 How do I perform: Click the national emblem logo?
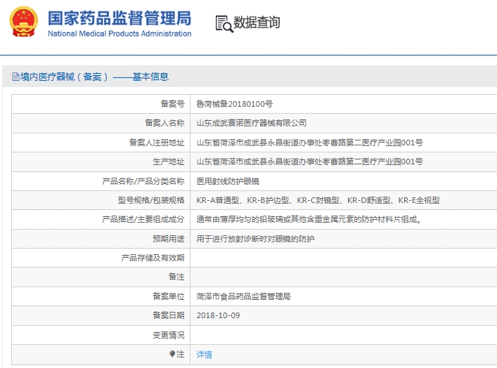coord(23,22)
